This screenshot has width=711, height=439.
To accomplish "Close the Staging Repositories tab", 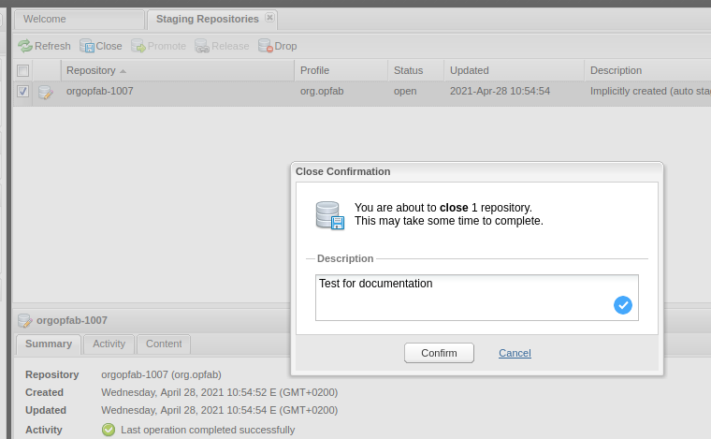I will (x=269, y=17).
